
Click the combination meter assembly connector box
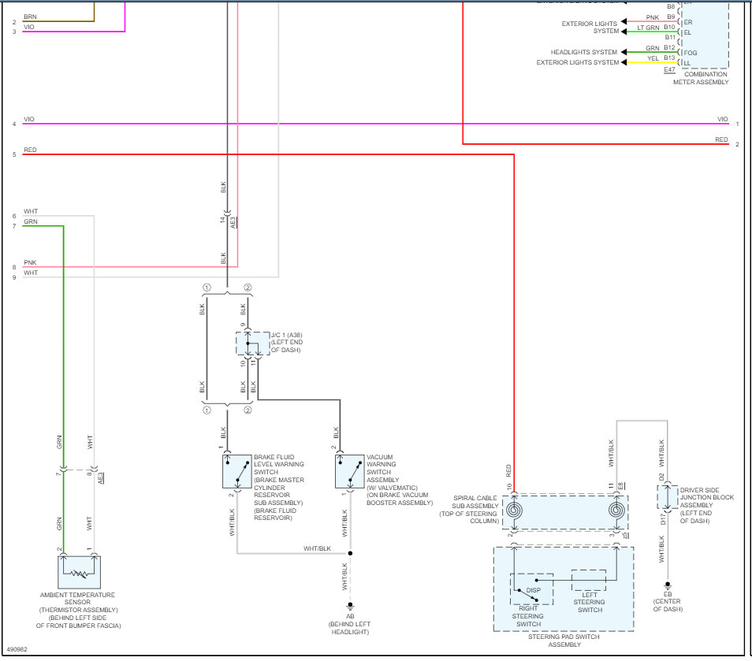tap(705, 34)
